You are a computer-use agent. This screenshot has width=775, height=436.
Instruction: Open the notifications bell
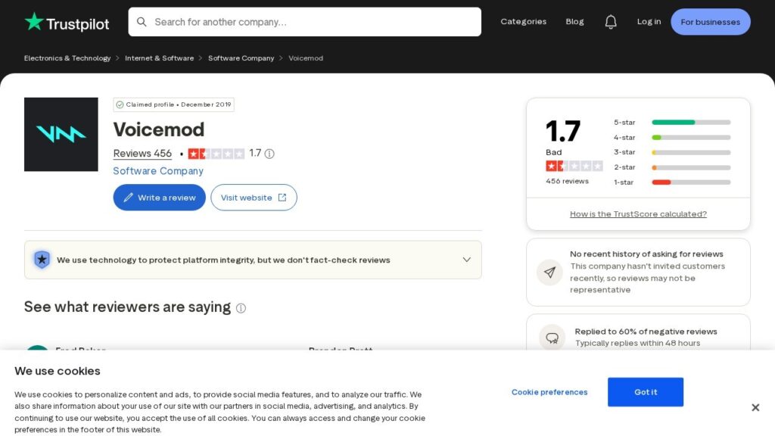pos(611,22)
